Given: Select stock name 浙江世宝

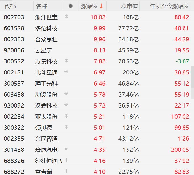Looking at the screenshot, I should [46, 17].
